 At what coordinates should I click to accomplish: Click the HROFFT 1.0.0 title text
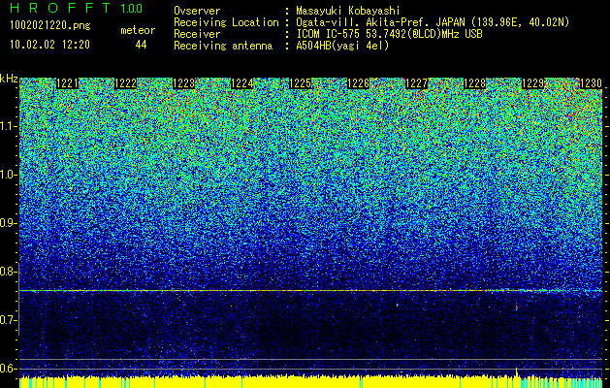[77, 8]
